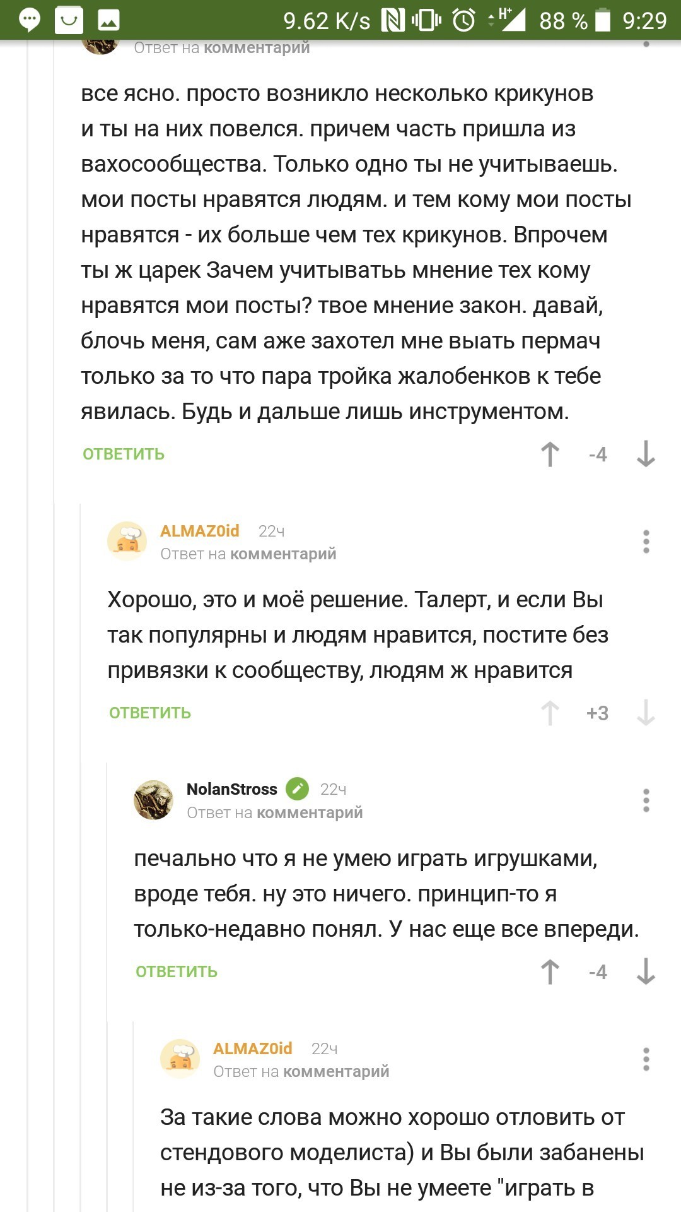Open the parent comment link under NolanStross
The width and height of the screenshot is (681, 1212).
click(x=309, y=813)
